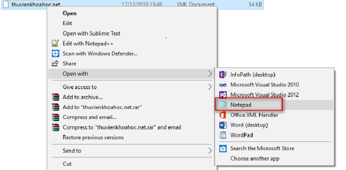Click WinRAR icon beside Compress and email...
The image size is (346, 170).
click(55, 117)
